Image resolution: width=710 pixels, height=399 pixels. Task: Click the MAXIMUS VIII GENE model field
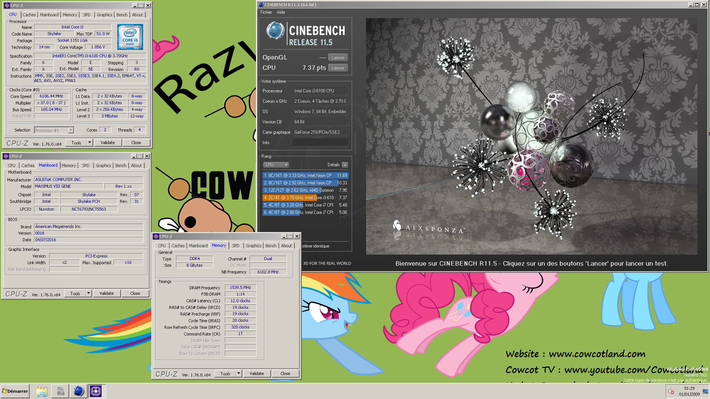pos(68,187)
